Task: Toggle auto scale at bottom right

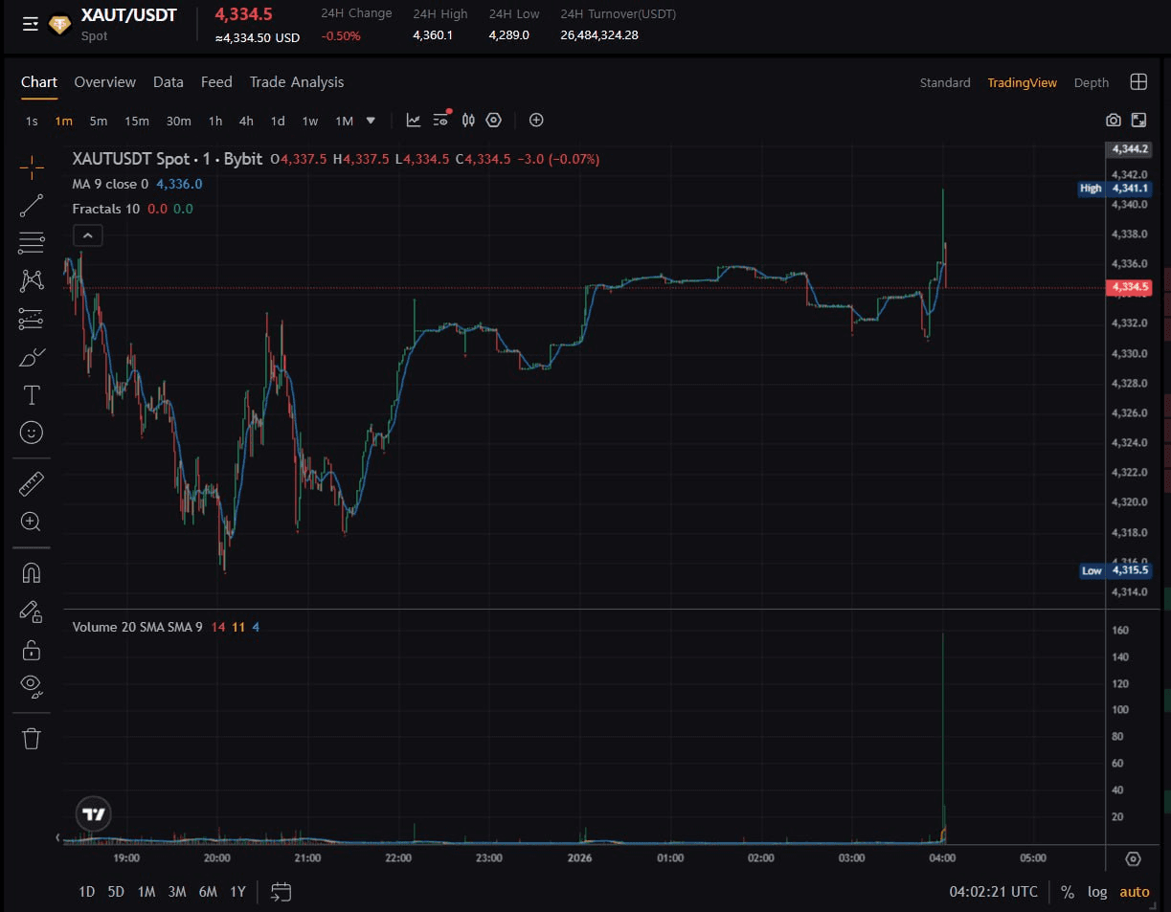Action: [x=1135, y=892]
